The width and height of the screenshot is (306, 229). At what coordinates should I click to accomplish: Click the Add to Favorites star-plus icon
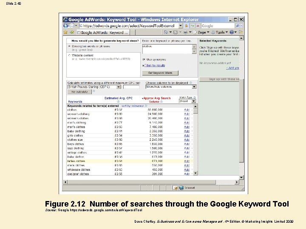72,32
